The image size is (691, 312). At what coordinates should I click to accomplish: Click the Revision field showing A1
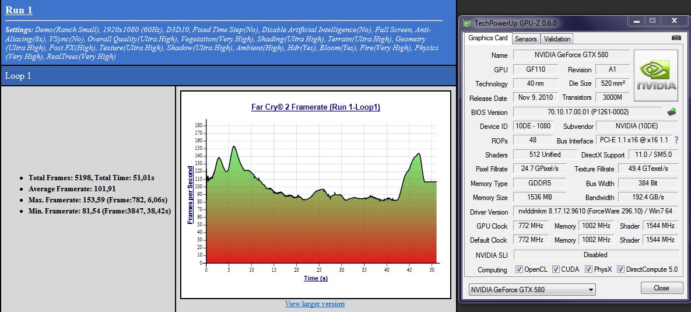click(x=613, y=69)
